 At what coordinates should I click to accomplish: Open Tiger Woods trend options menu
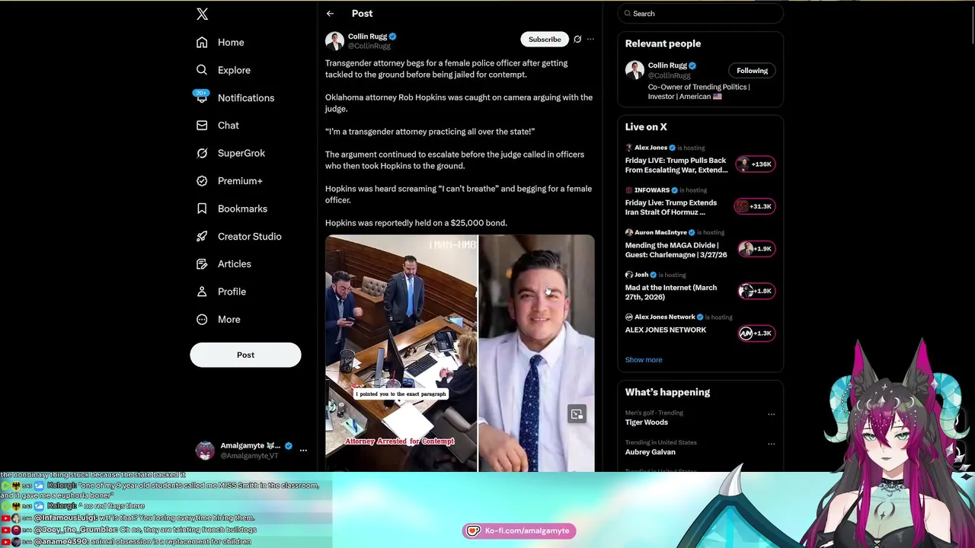tap(771, 415)
